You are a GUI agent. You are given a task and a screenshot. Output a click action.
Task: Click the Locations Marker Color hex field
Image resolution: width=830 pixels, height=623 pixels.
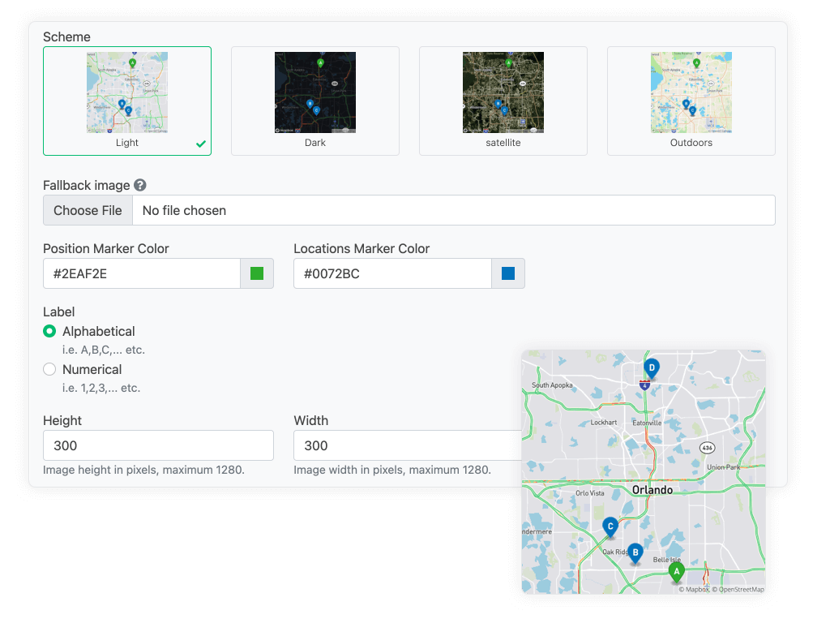[x=392, y=274]
